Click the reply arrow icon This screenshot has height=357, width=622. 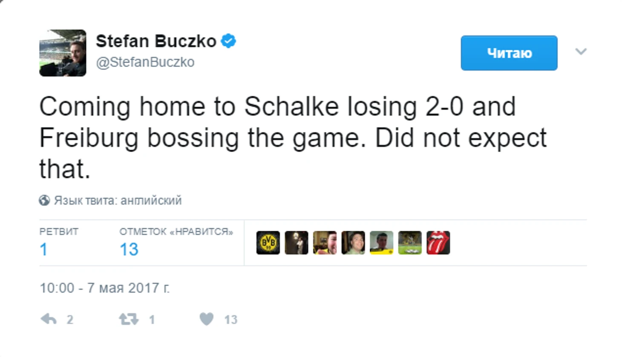click(x=49, y=319)
